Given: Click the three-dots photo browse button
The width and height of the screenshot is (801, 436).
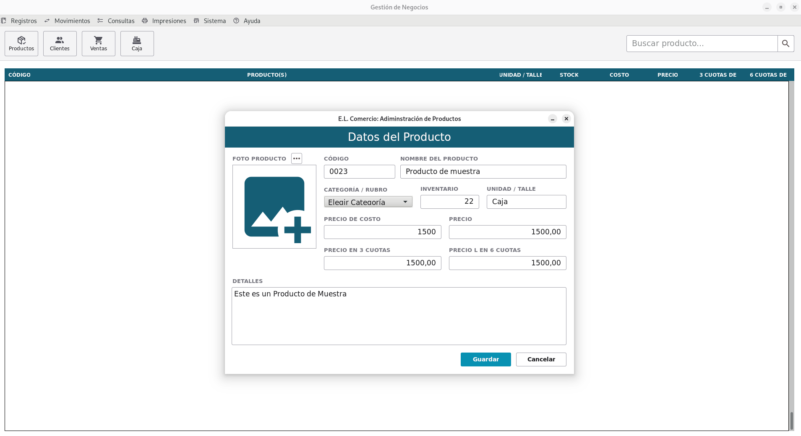Looking at the screenshot, I should pos(297,158).
